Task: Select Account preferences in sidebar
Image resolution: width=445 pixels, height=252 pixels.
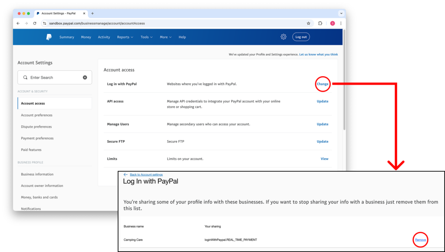Action: coord(37,115)
